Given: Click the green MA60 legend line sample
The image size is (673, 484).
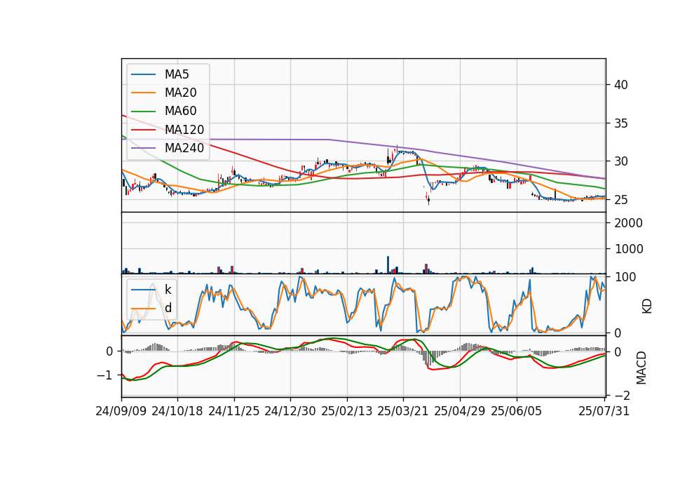Looking at the screenshot, I should [x=143, y=112].
